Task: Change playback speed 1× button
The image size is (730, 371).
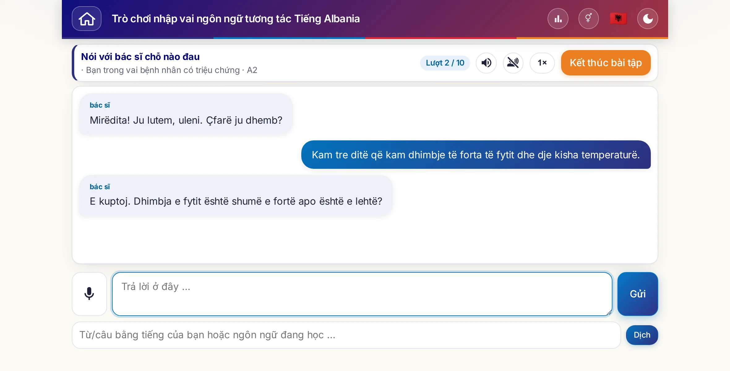Action: pyautogui.click(x=542, y=63)
